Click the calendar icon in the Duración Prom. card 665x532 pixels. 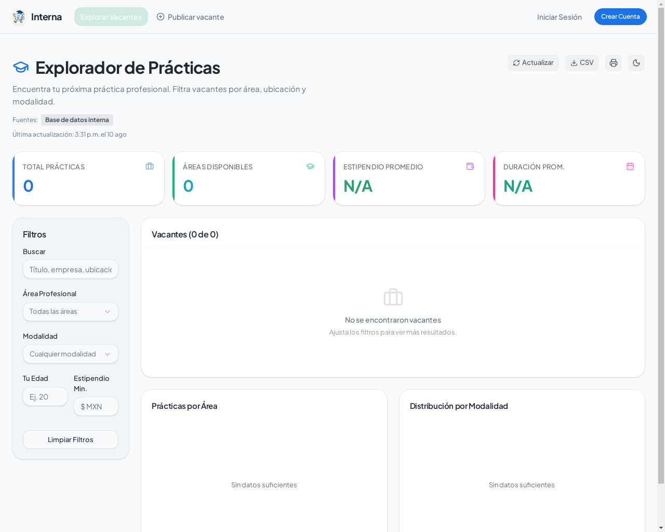[x=630, y=166]
